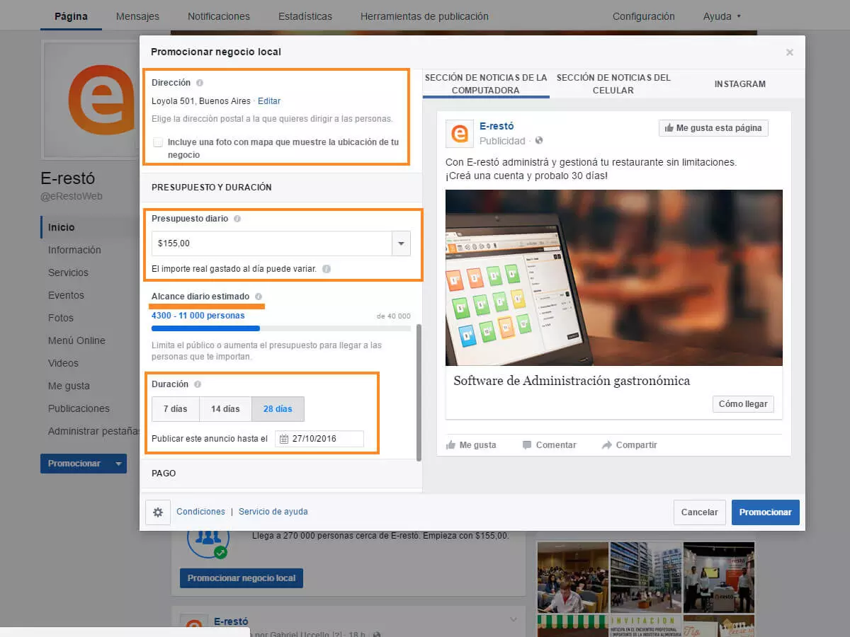Open the Notificaciones tab
This screenshot has width=850, height=637.
219,16
